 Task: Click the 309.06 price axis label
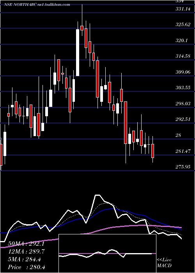tap(183, 72)
